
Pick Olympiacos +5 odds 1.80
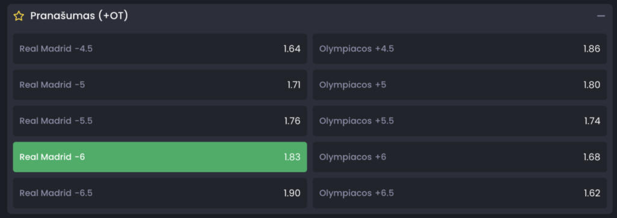[x=460, y=85]
